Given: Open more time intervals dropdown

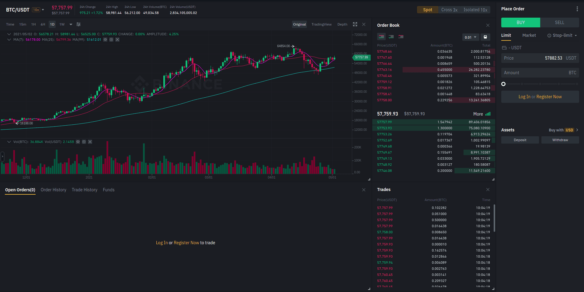Looking at the screenshot, I should (71, 24).
